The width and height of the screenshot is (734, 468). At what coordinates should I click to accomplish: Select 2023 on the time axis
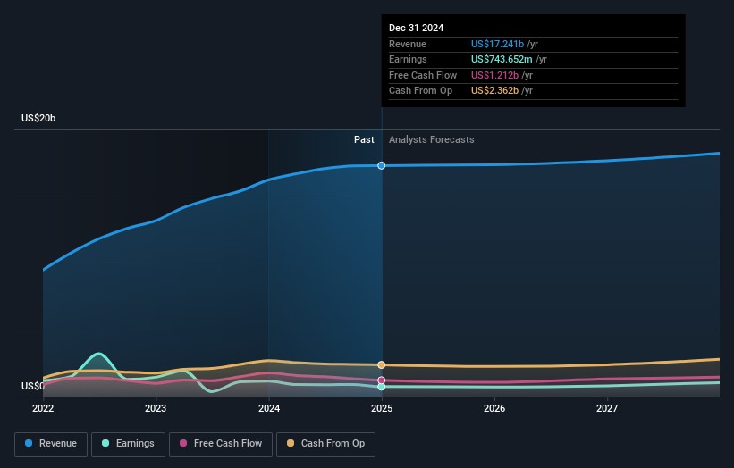(x=156, y=409)
